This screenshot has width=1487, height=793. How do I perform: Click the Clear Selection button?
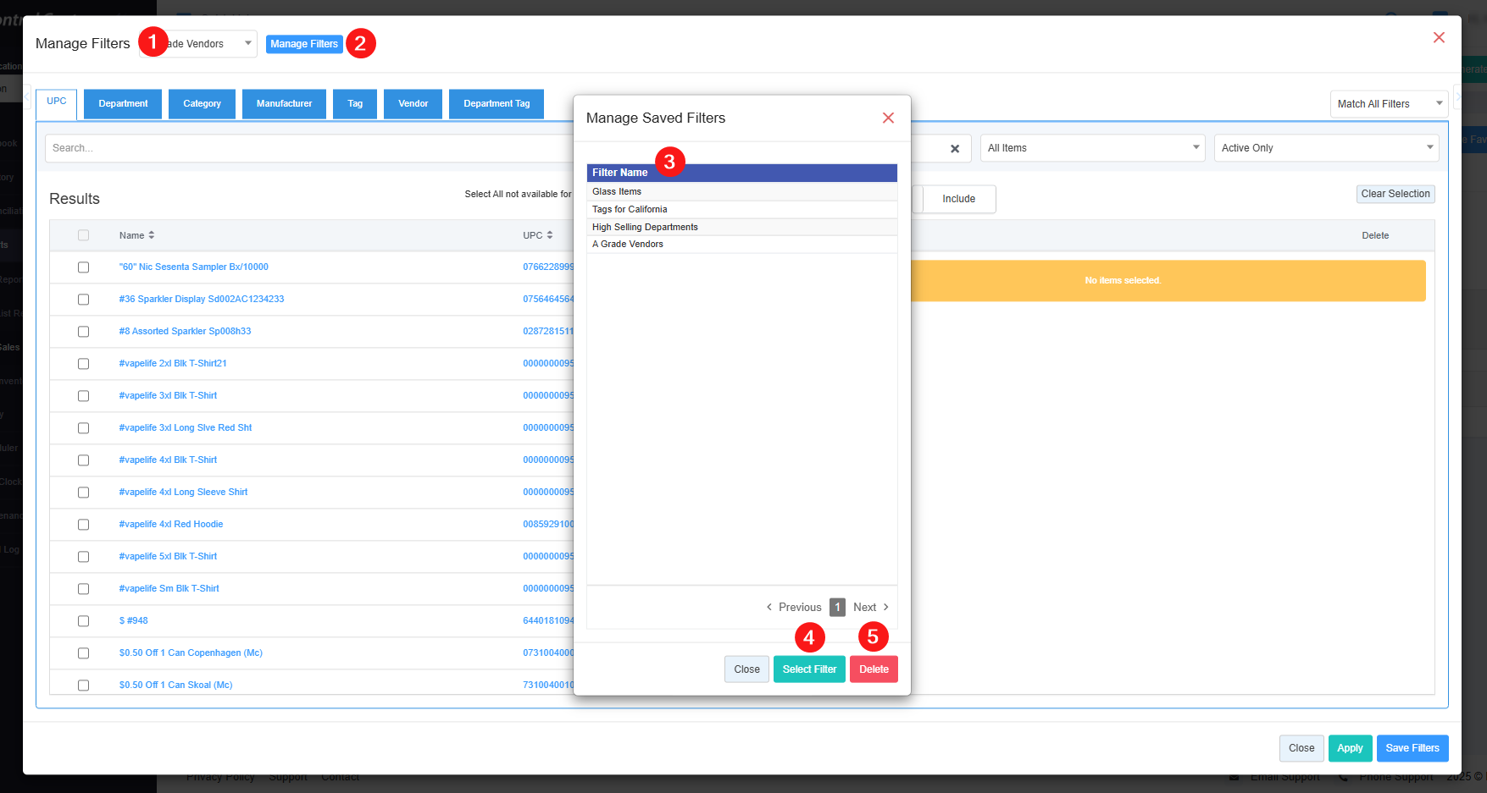click(1395, 194)
